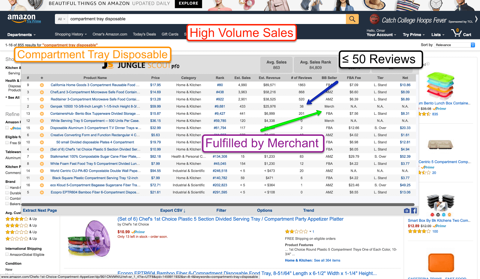The height and width of the screenshot is (279, 480).
Task: Open Chef's 1st Choice product thumbnail image
Action: point(89,238)
